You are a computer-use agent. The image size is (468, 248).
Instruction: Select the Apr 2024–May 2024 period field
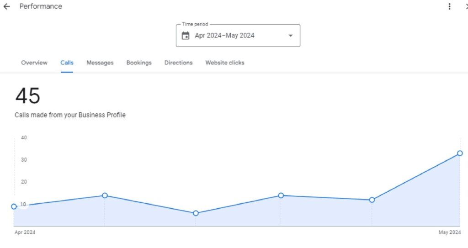[224, 36]
